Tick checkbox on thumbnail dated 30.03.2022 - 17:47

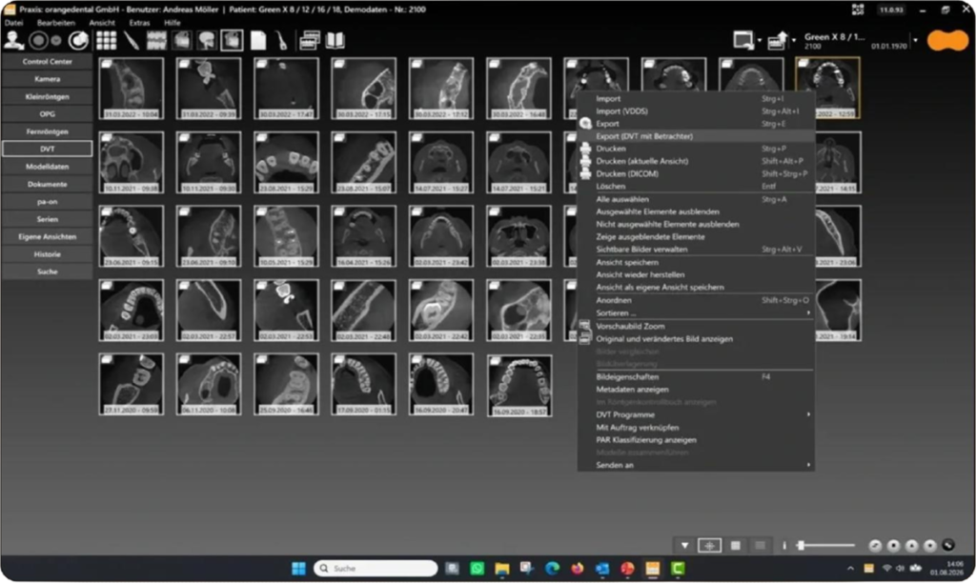(261, 64)
